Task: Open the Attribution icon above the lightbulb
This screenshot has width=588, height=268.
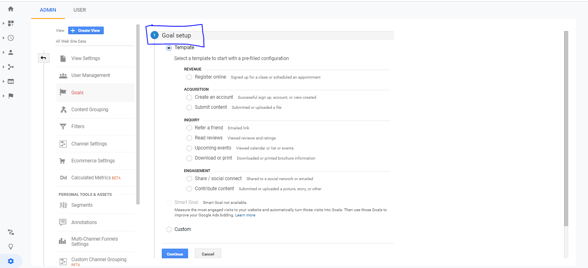Action: (10, 232)
